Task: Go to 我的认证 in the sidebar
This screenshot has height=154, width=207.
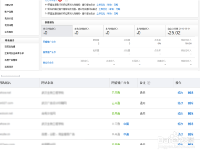Action: click(x=9, y=19)
